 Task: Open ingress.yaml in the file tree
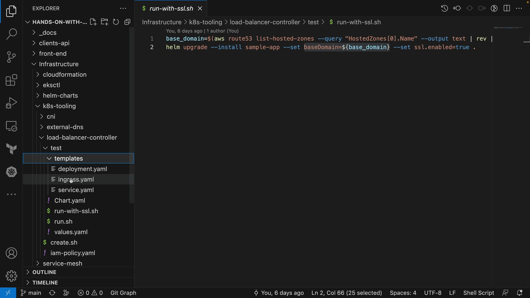click(x=76, y=179)
